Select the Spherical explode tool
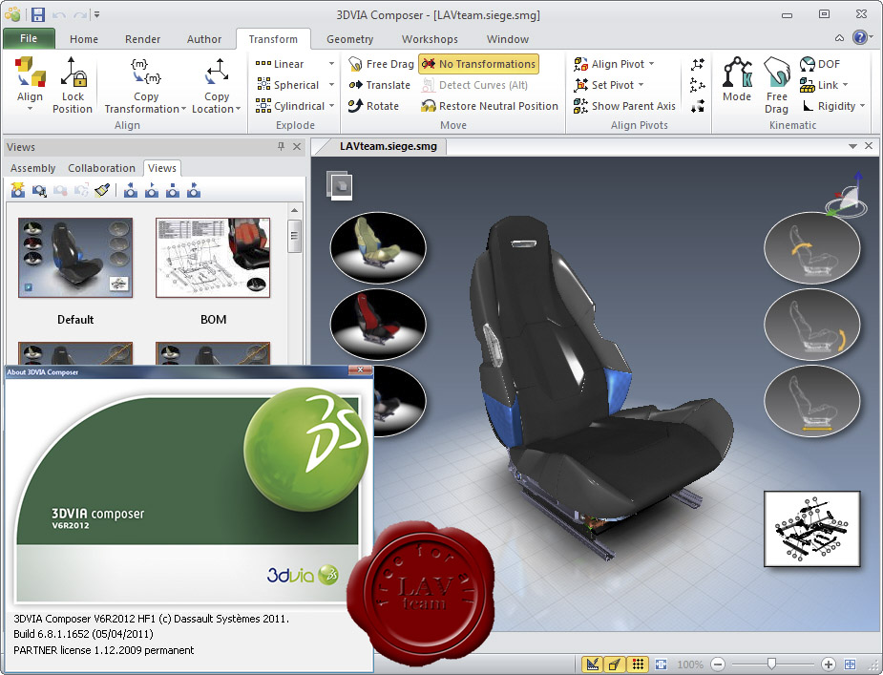This screenshot has height=675, width=883. [288, 85]
